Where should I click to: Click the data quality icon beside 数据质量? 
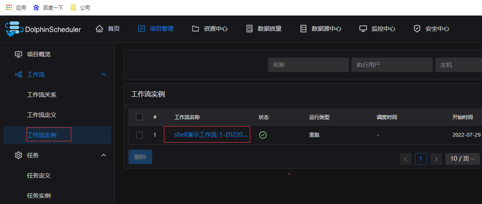tap(249, 29)
